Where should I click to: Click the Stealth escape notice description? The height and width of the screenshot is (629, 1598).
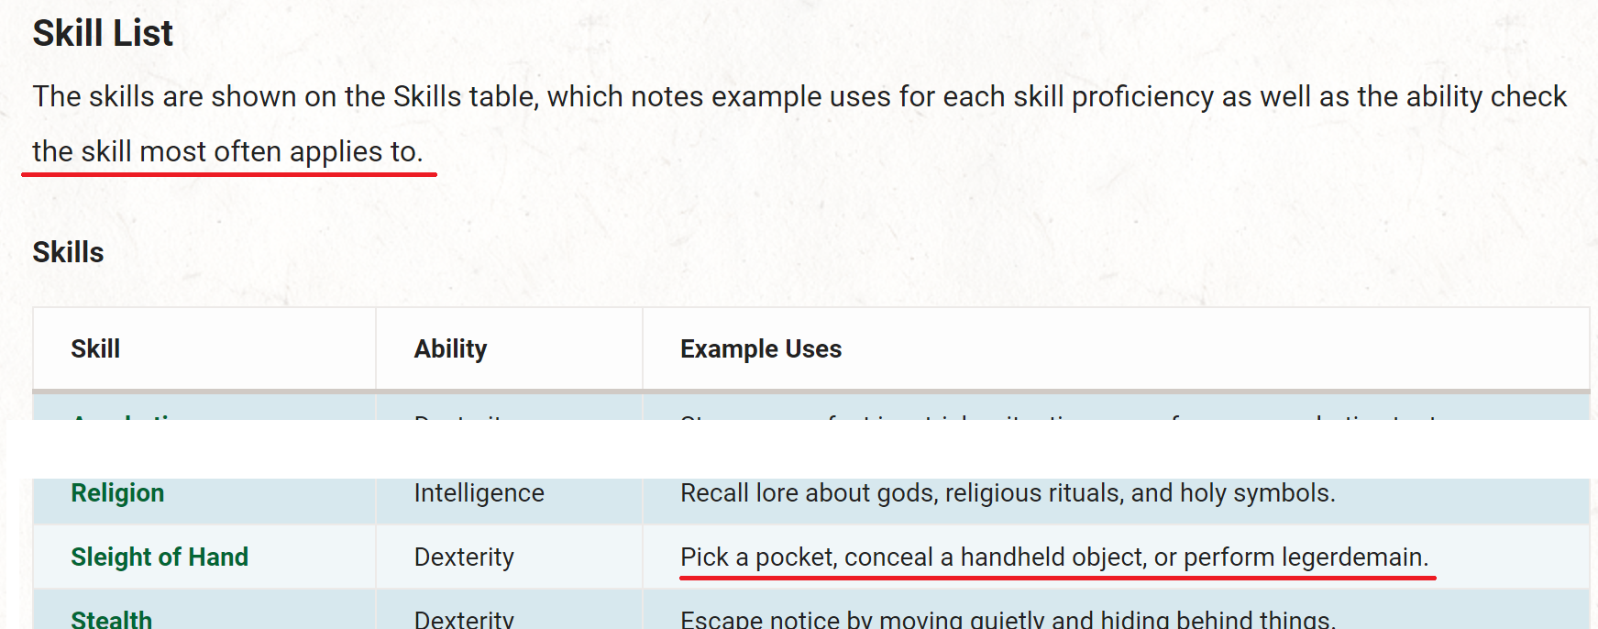point(1008,620)
